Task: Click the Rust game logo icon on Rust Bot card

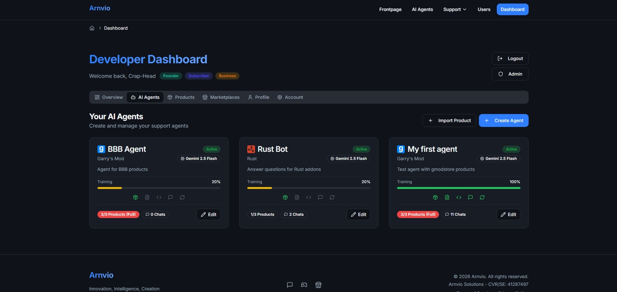Action: (x=251, y=149)
